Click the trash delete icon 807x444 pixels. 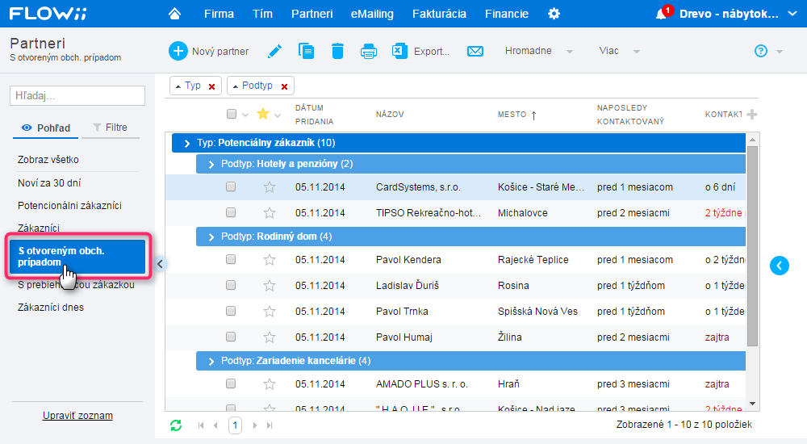point(337,51)
